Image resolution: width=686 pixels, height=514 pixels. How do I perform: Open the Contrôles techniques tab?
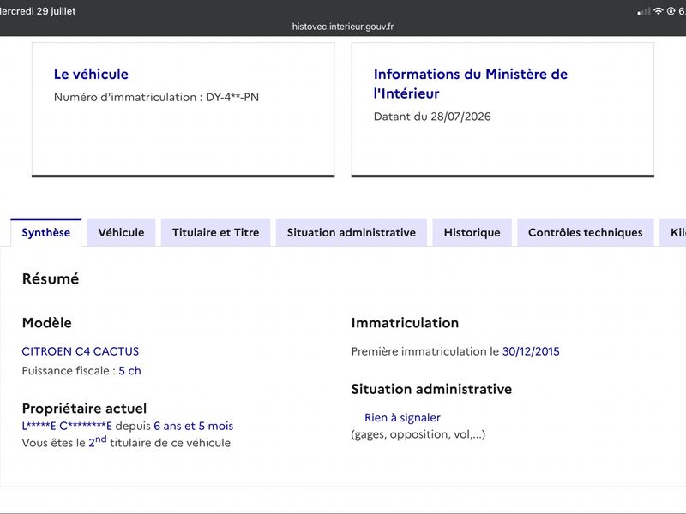coord(586,232)
